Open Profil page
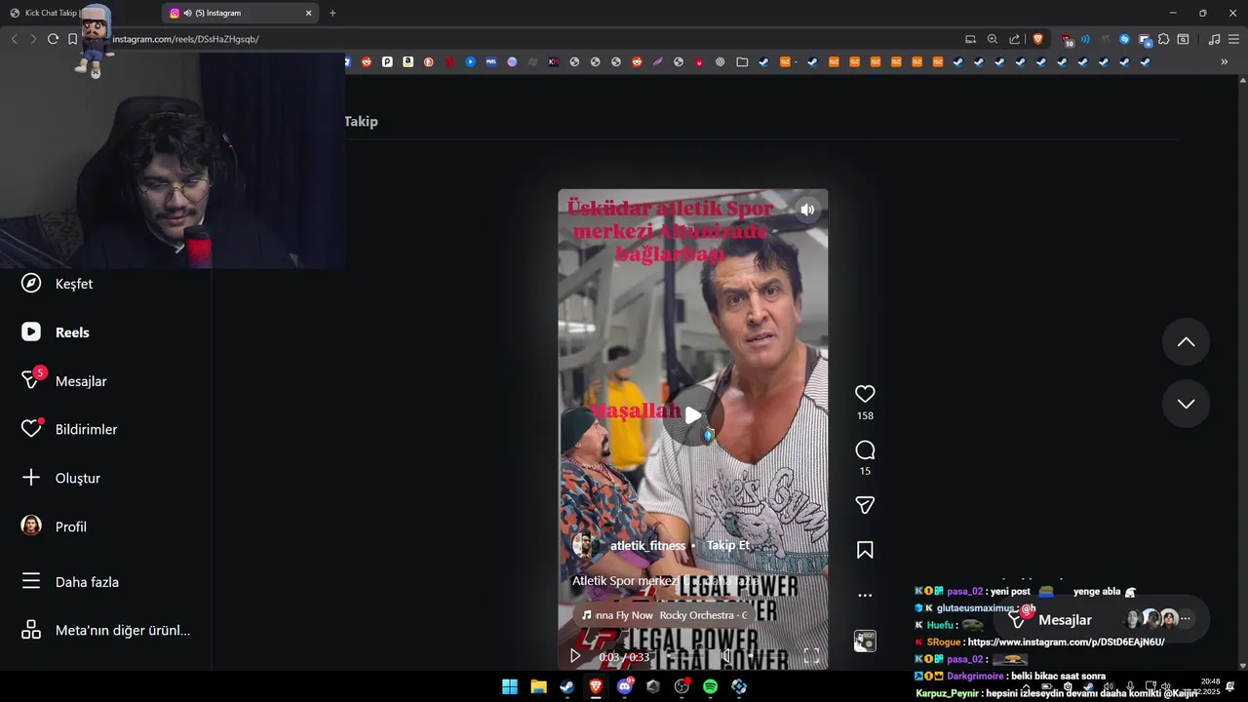 (54, 526)
